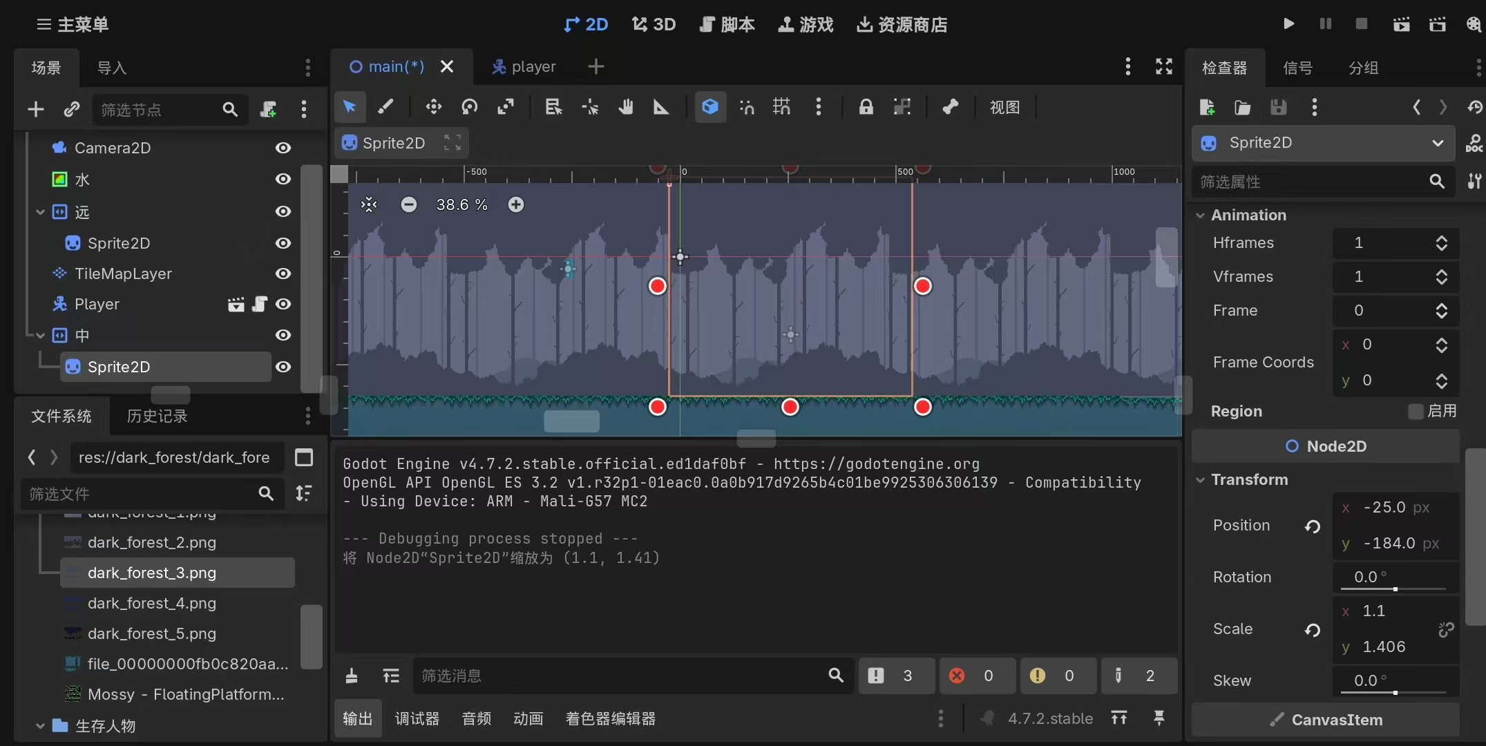Open the 调试器 debugger panel
This screenshot has height=746, width=1486.
pos(417,718)
